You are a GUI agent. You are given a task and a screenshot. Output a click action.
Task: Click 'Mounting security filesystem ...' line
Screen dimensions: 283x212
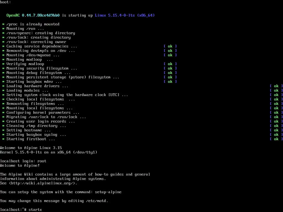[x=42, y=68]
